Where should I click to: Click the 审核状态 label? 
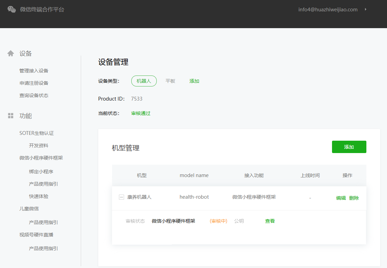tap(135, 221)
